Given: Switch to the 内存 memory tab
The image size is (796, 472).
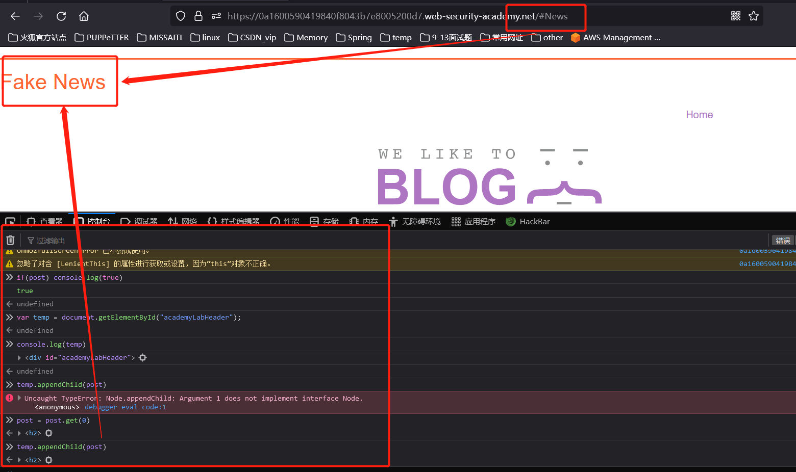Looking at the screenshot, I should tap(364, 222).
